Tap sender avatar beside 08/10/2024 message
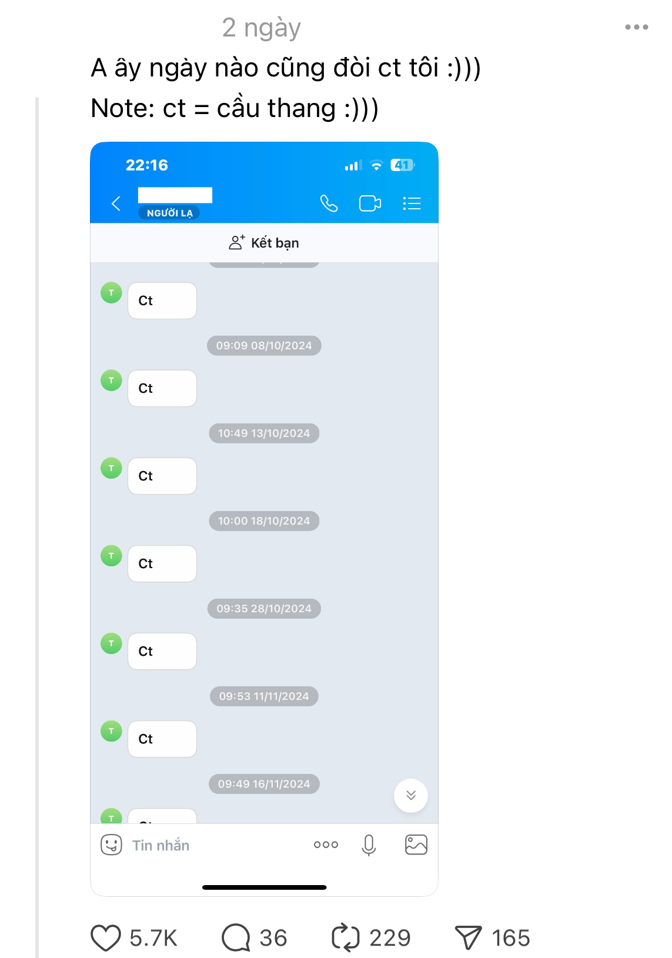 tap(111, 380)
